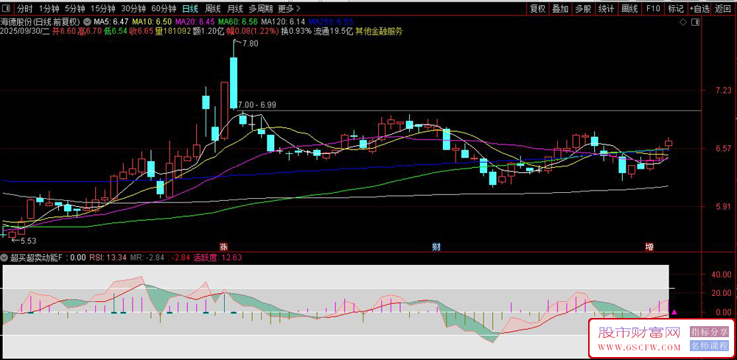
Task: Open the 多周期 multi-period view
Action: coord(260,9)
